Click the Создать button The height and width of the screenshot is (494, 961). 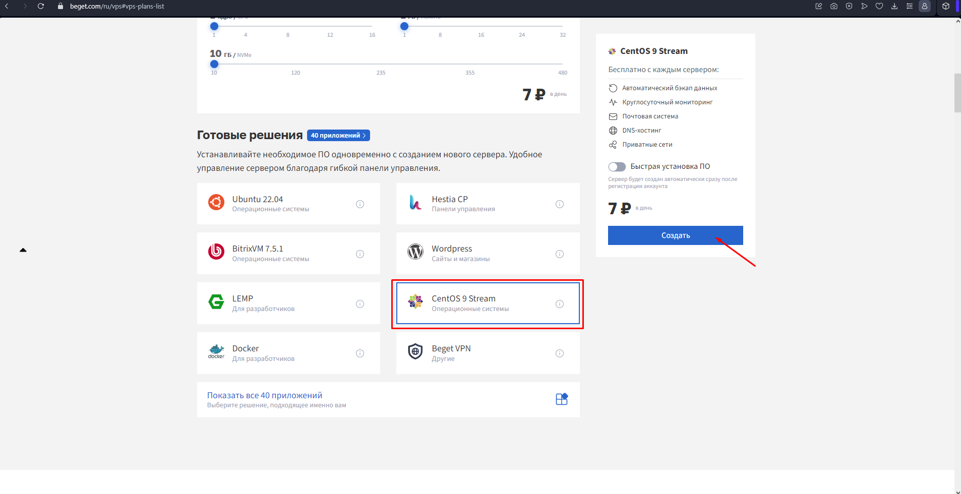[675, 235]
